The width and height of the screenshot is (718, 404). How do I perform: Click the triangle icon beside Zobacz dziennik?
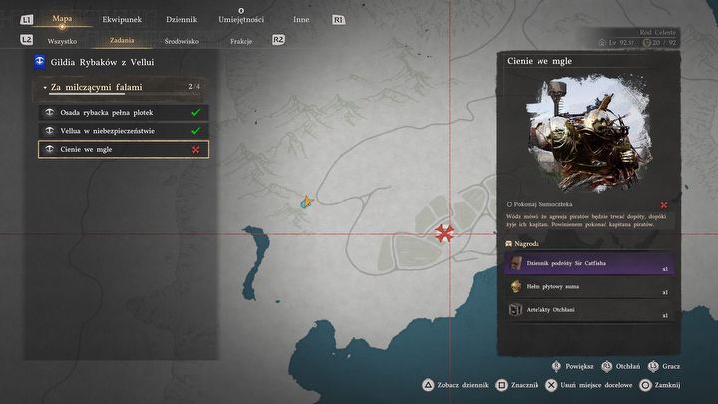click(x=428, y=385)
